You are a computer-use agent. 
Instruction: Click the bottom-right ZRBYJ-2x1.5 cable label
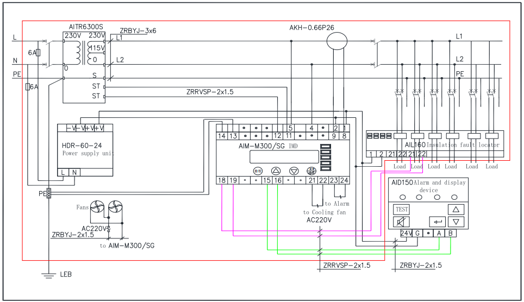[421, 265]
